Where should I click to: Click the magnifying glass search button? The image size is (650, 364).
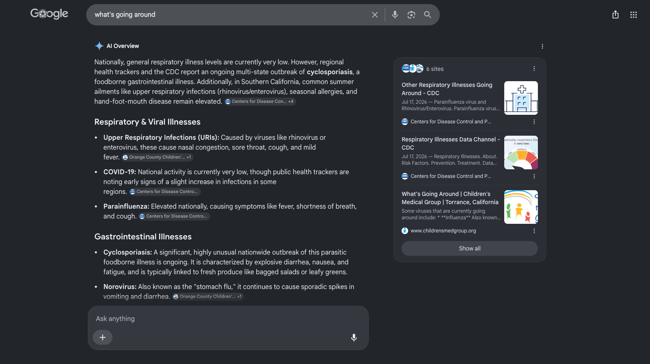click(x=427, y=15)
